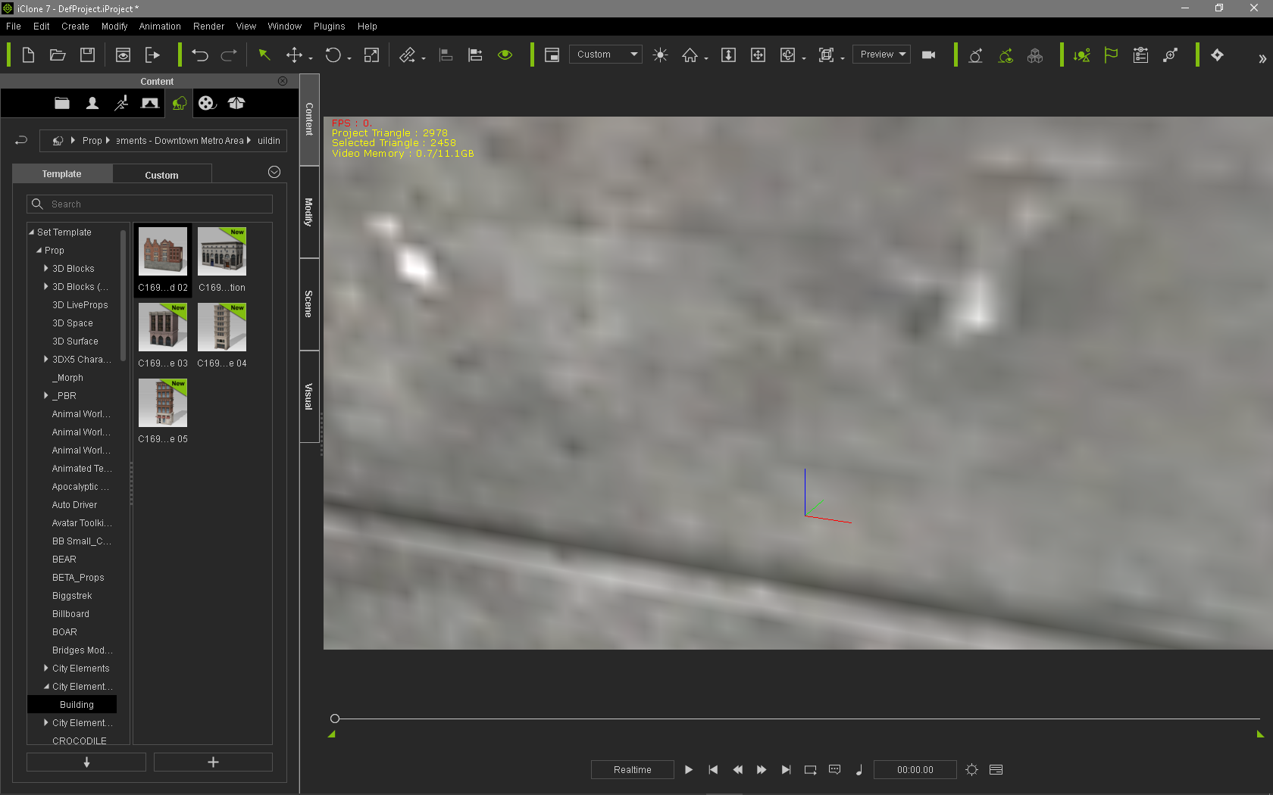Screen dimensions: 1273x795
Task: Open the Custom preset dropdown
Action: [x=605, y=55]
